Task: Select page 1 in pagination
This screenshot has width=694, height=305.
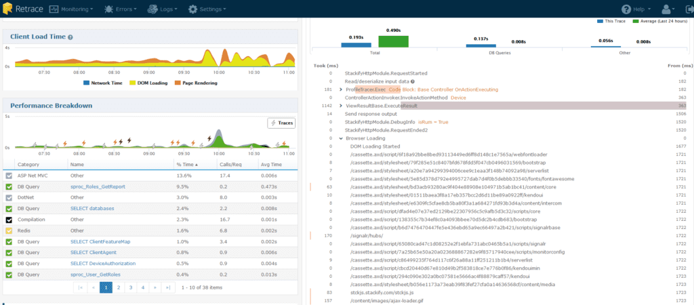Action: tap(106, 287)
